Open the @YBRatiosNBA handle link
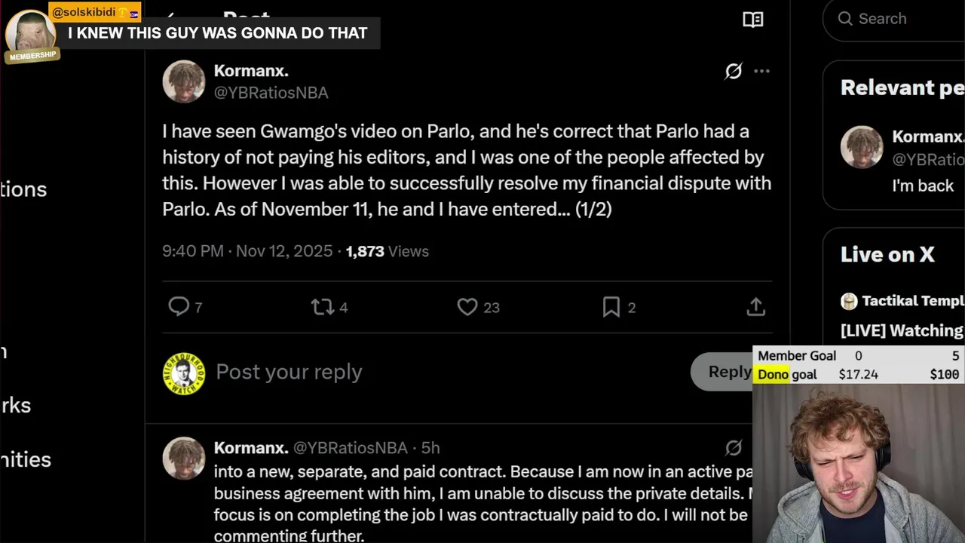 271,93
